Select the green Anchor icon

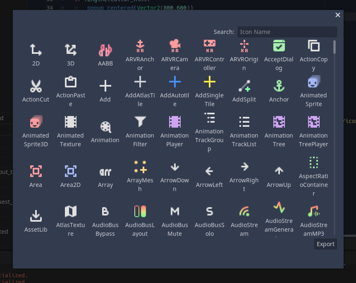tap(279, 86)
